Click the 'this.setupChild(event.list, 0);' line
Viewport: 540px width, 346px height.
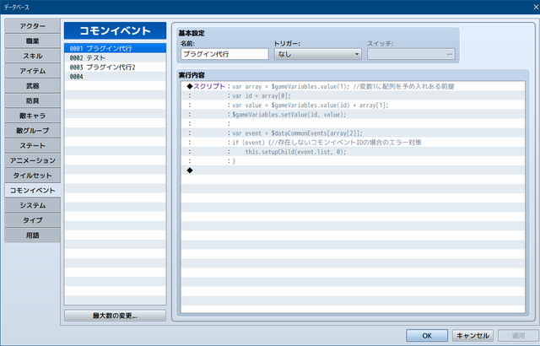click(353, 152)
